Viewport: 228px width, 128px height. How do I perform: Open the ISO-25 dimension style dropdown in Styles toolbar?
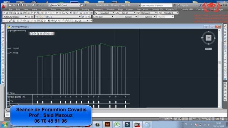pyautogui.click(x=128, y=13)
